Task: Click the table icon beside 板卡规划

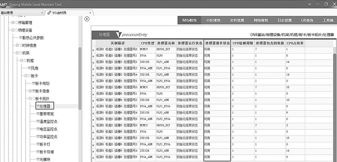Action: pos(33,83)
